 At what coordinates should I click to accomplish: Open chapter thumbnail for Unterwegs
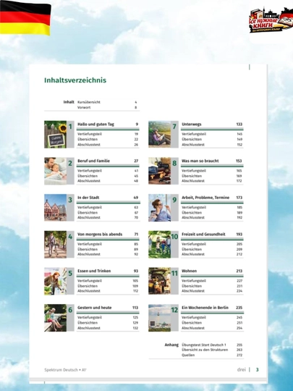160,135
